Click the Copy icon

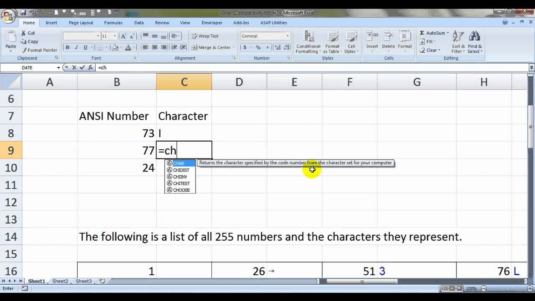point(23,42)
